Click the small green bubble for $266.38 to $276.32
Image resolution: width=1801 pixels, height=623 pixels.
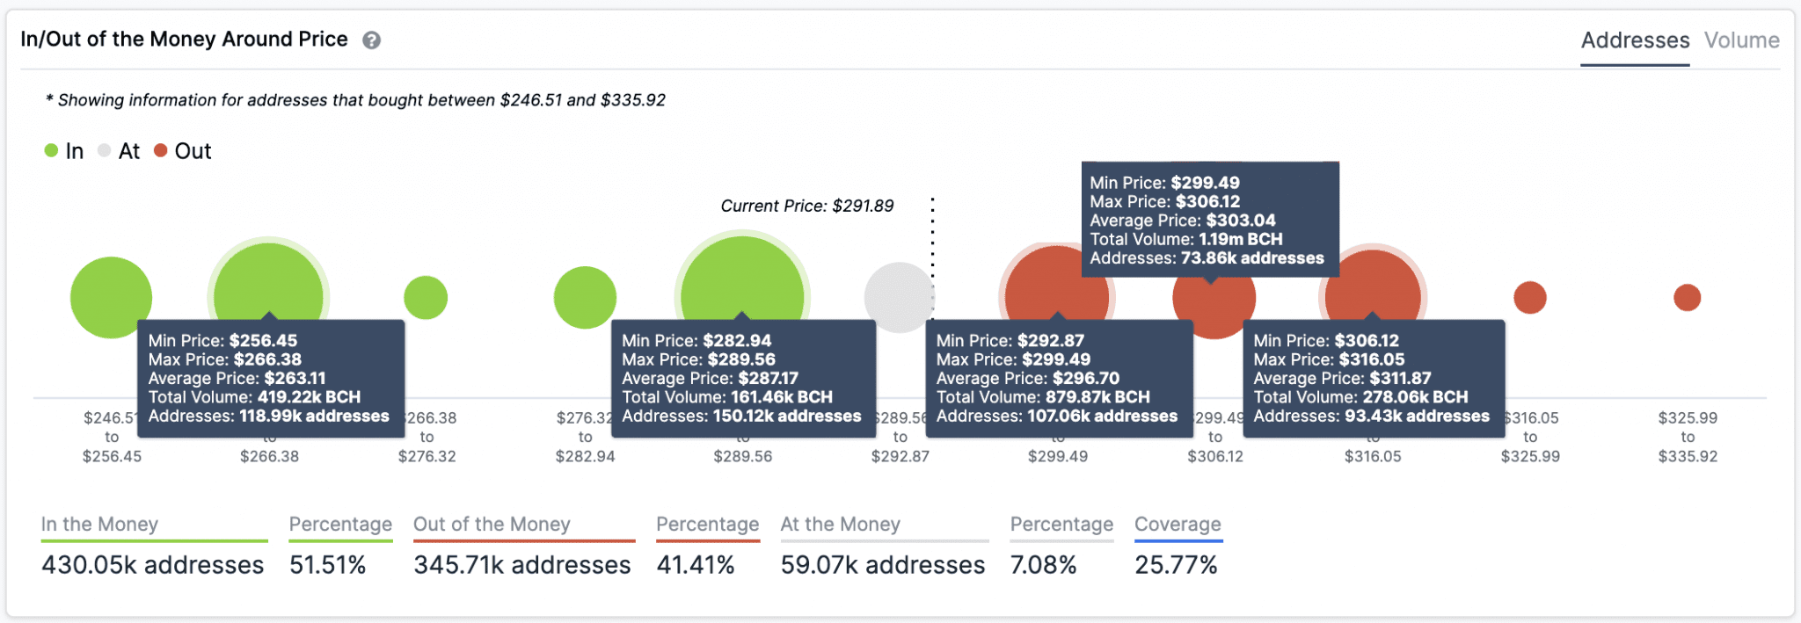coord(426,298)
